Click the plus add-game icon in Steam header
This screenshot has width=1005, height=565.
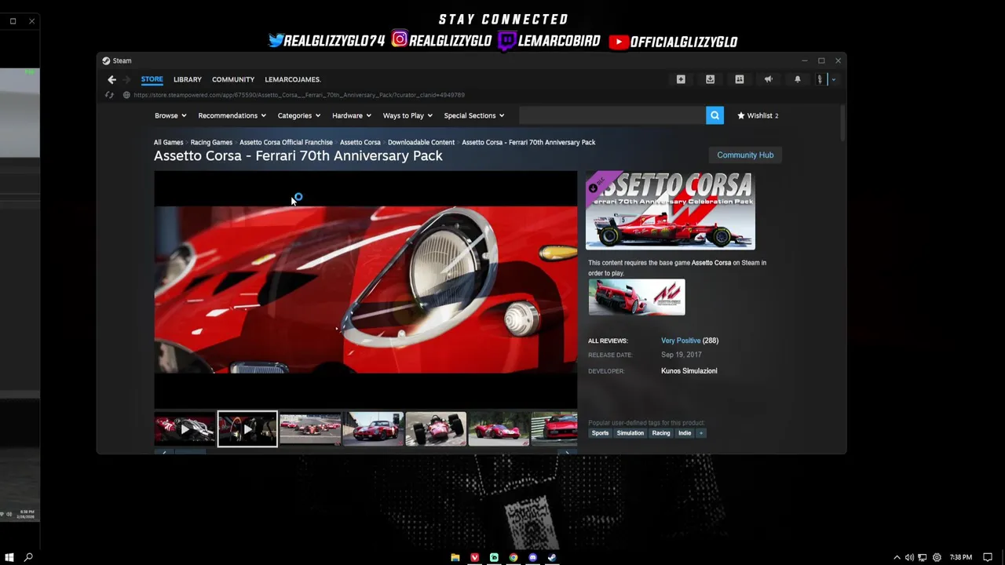point(681,79)
